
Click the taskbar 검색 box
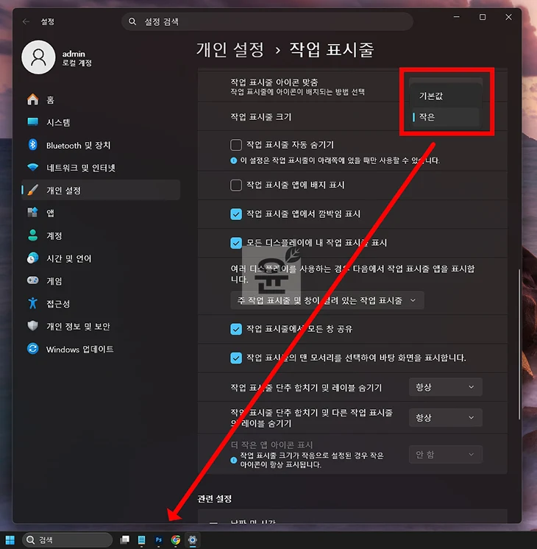tap(67, 540)
